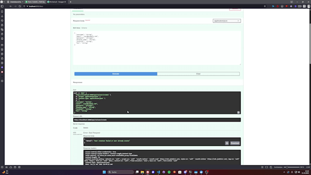Open the application/json content type dropdown
This screenshot has width=311, height=175.
227,21
